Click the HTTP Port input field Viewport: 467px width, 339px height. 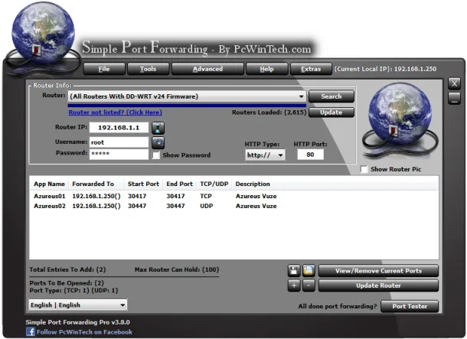click(310, 155)
